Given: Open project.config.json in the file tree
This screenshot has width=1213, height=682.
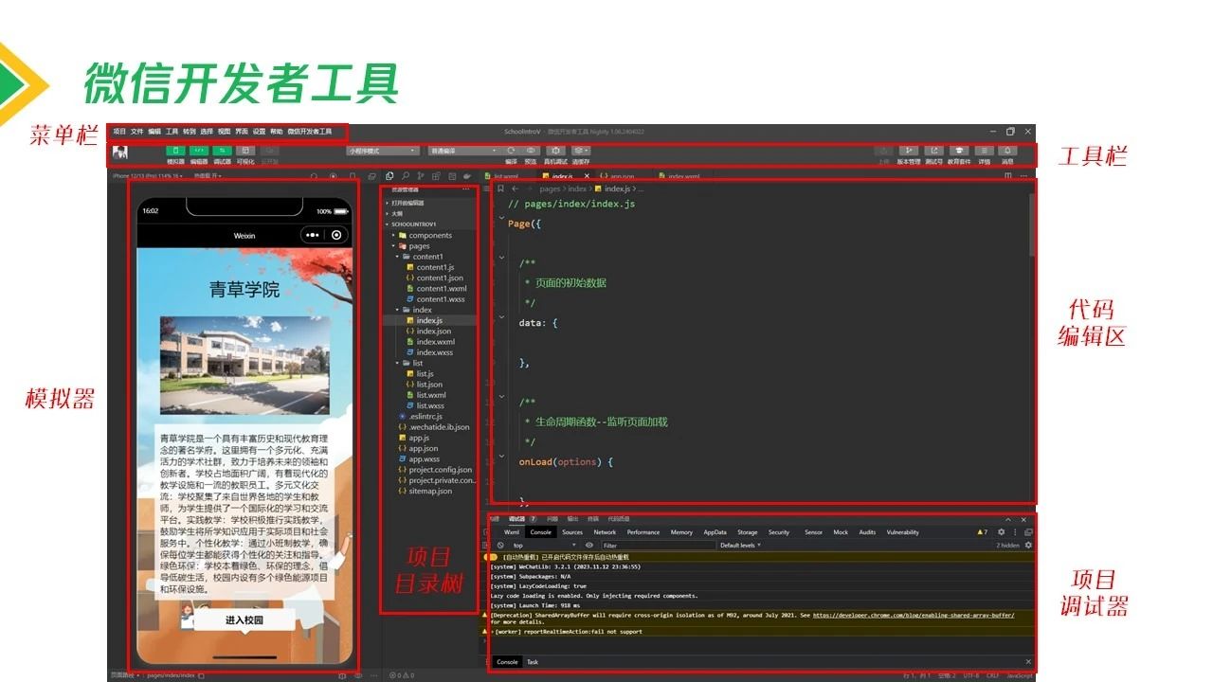Looking at the screenshot, I should (435, 470).
